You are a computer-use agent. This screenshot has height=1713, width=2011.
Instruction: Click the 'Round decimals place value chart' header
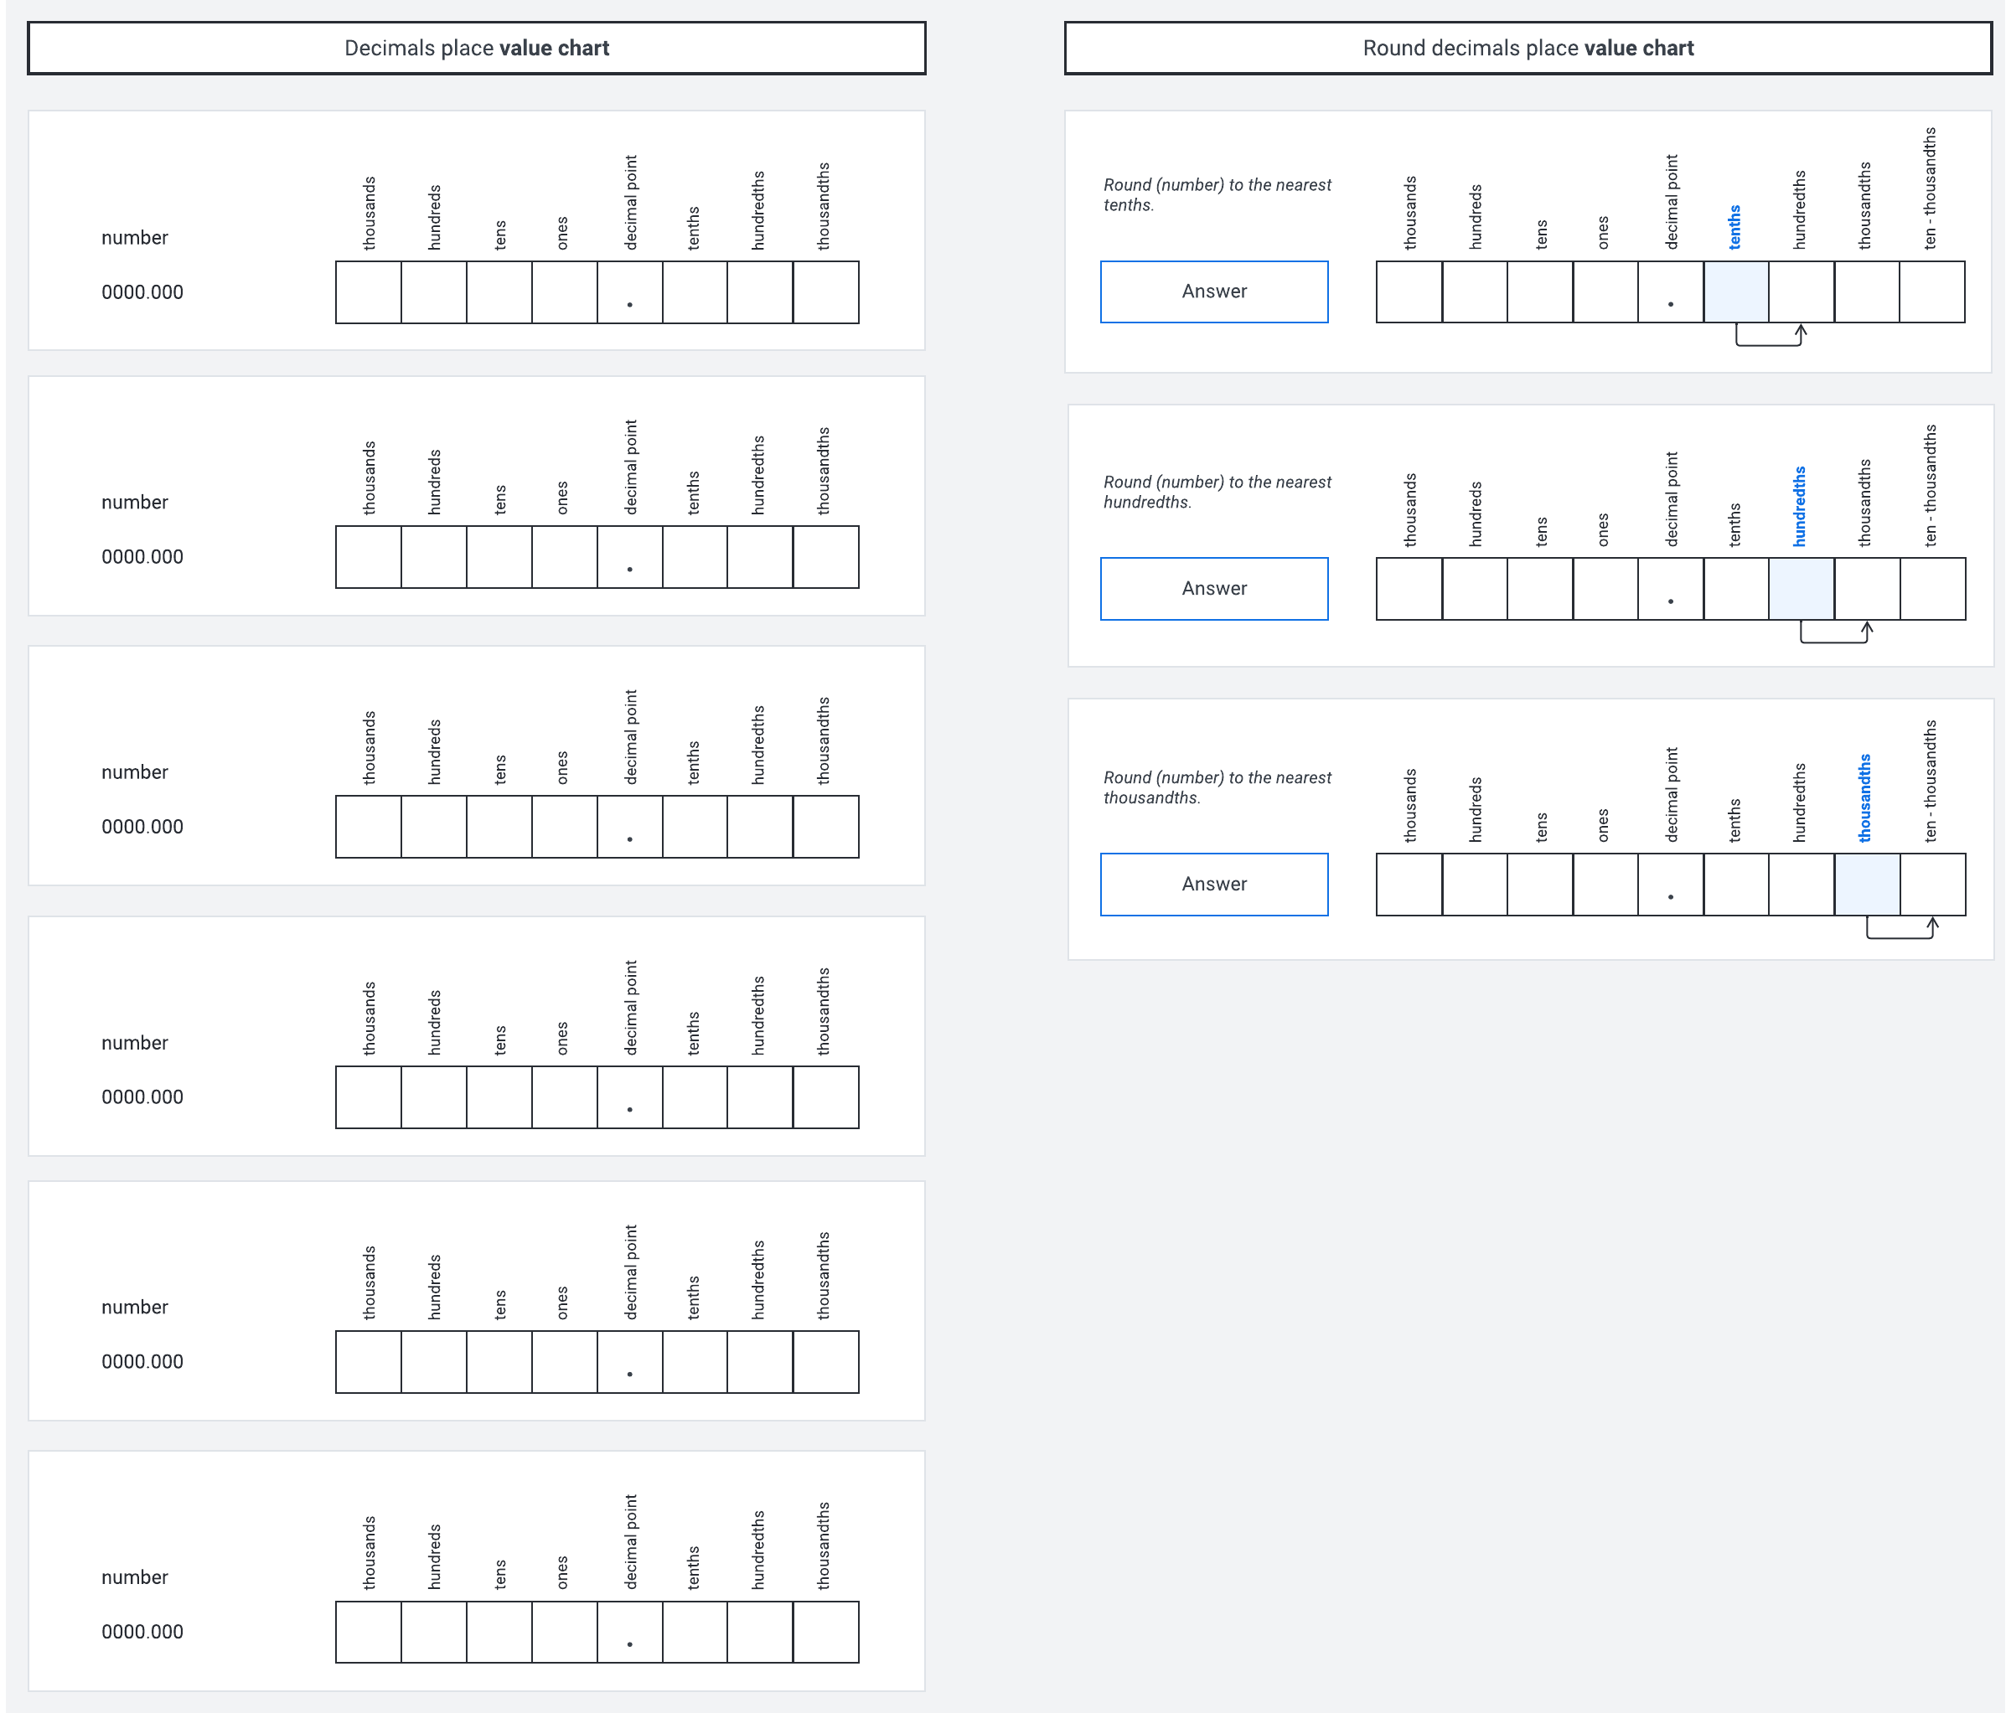1527,49
